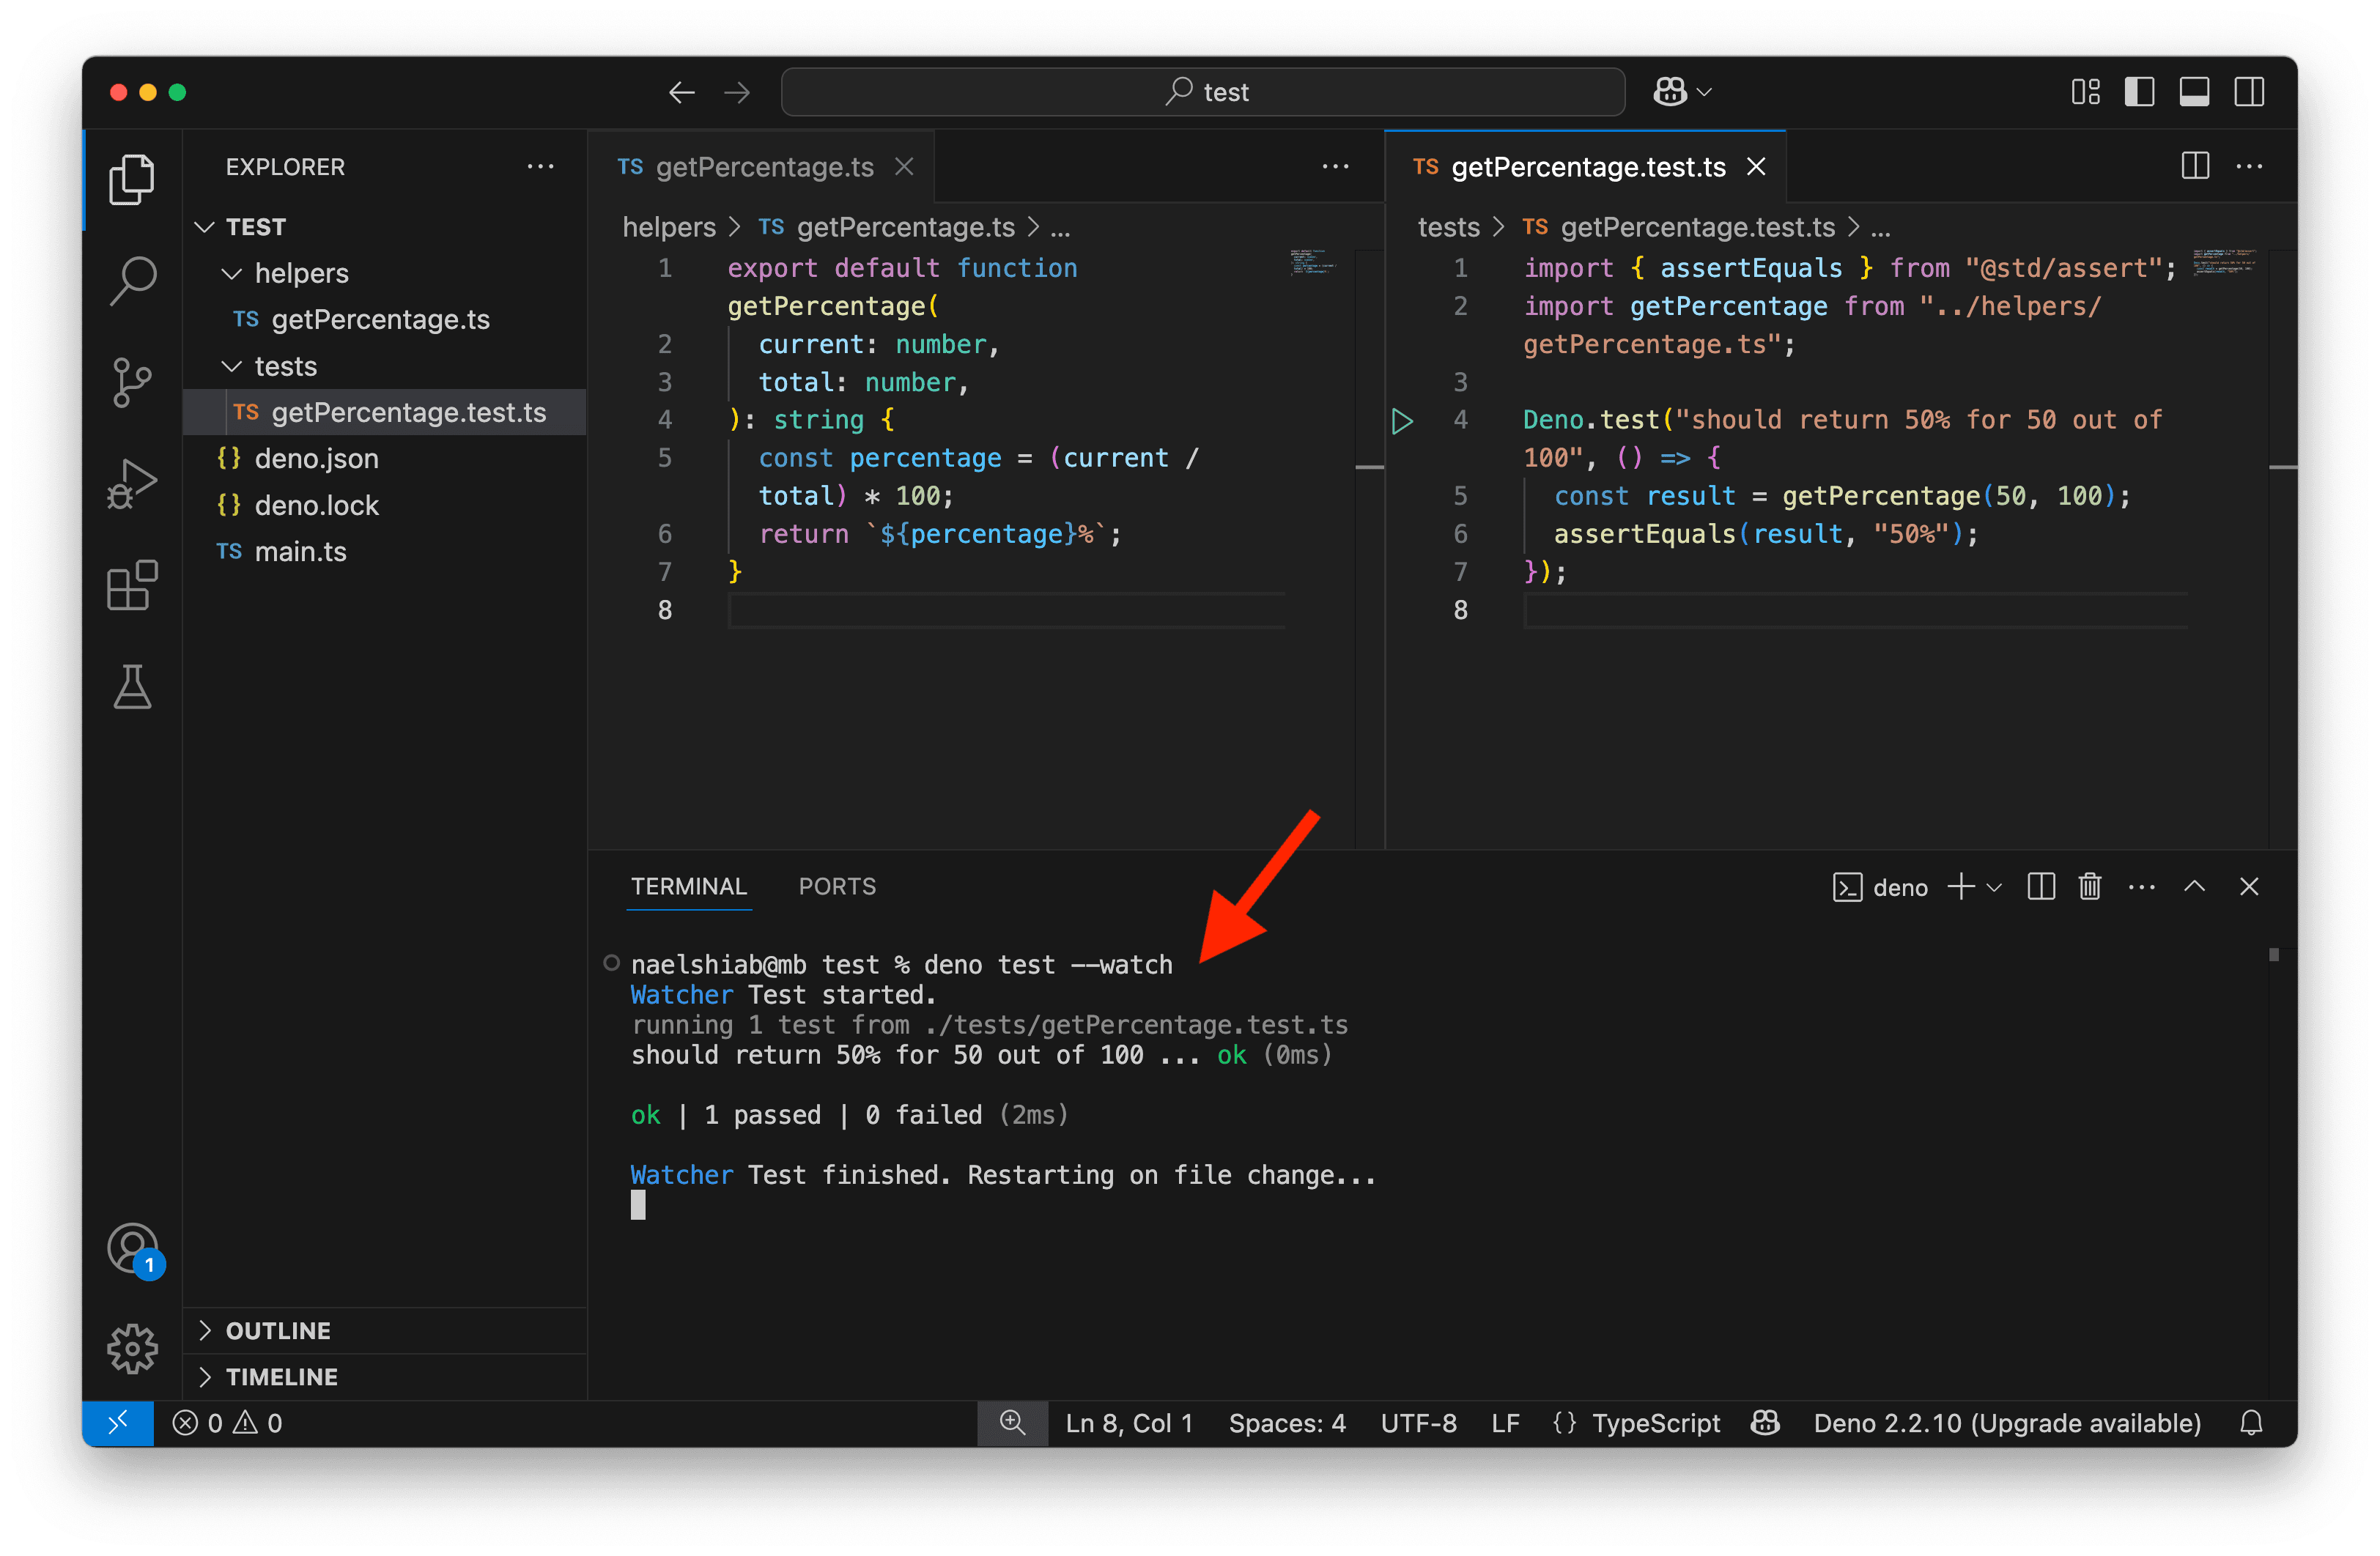Focus the deno terminal instance label
This screenshot has width=2380, height=1556.
click(1880, 887)
